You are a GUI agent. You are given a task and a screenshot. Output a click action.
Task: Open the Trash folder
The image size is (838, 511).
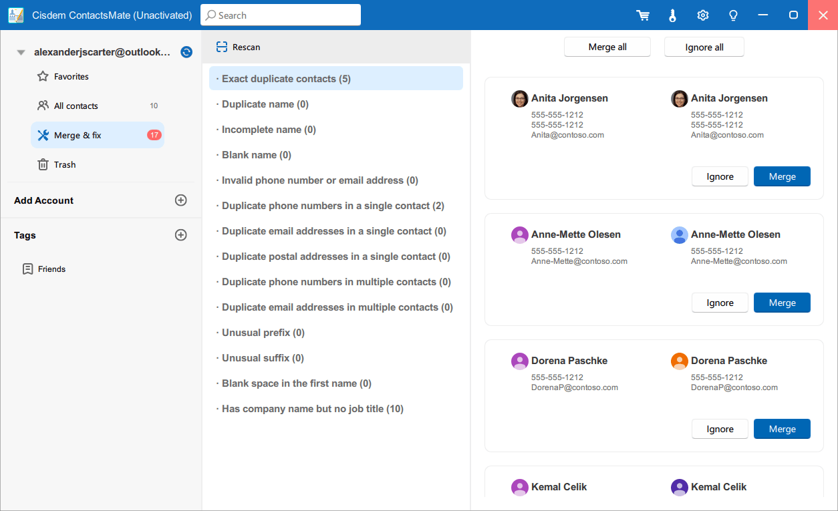(64, 165)
